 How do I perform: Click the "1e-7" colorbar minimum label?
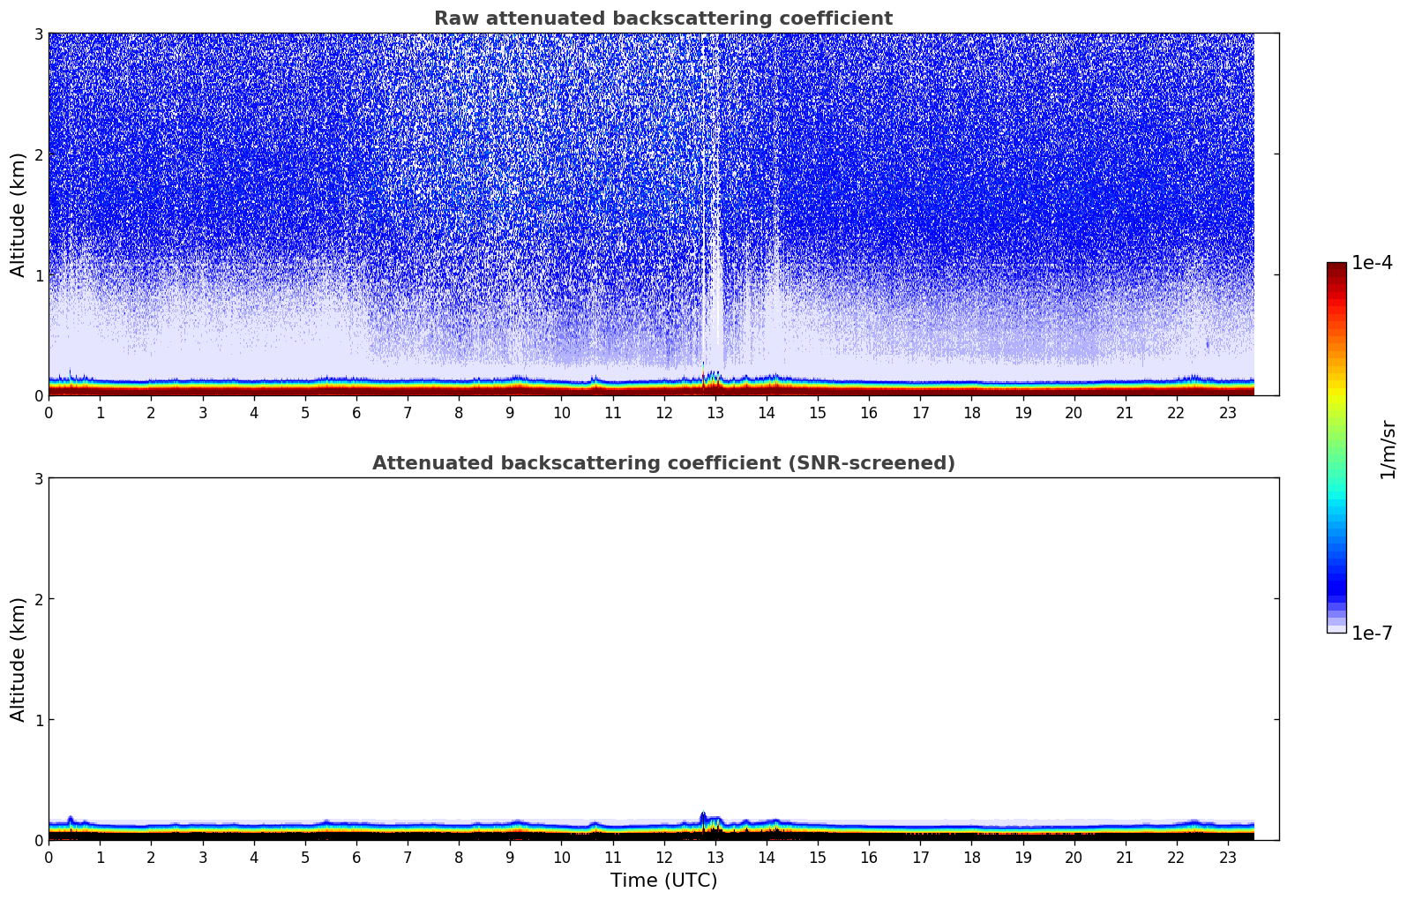(x=1371, y=633)
